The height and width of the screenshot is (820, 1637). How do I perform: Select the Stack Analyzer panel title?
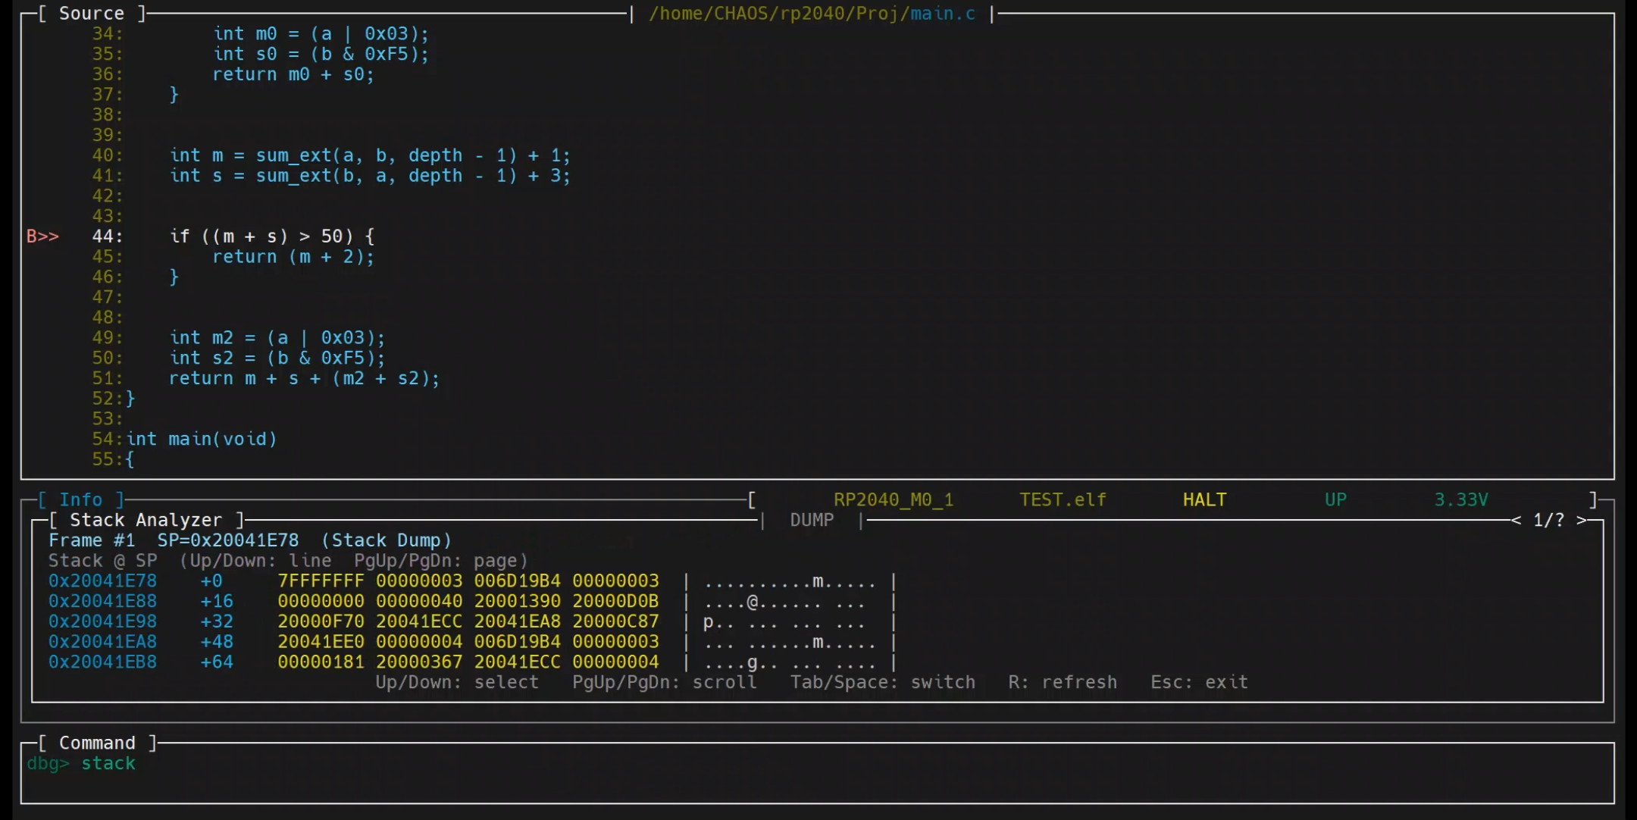[146, 521]
